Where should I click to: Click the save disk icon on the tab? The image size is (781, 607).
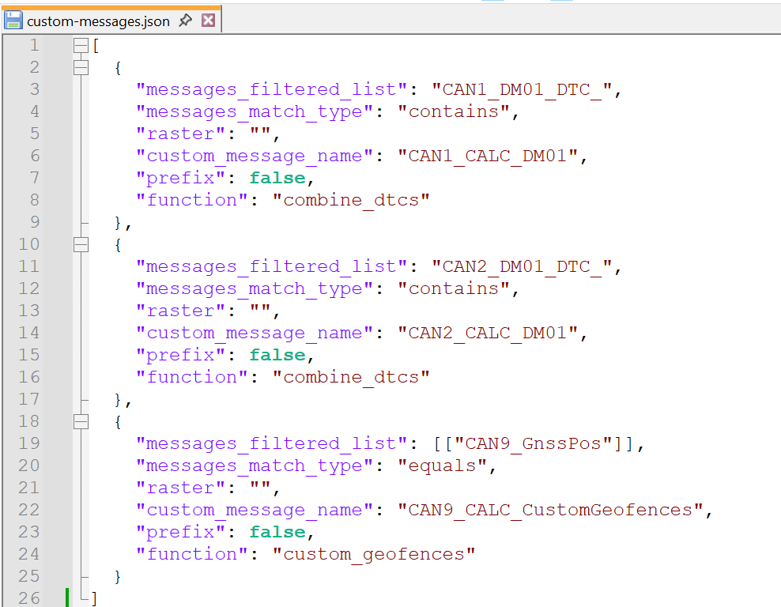pos(13,21)
